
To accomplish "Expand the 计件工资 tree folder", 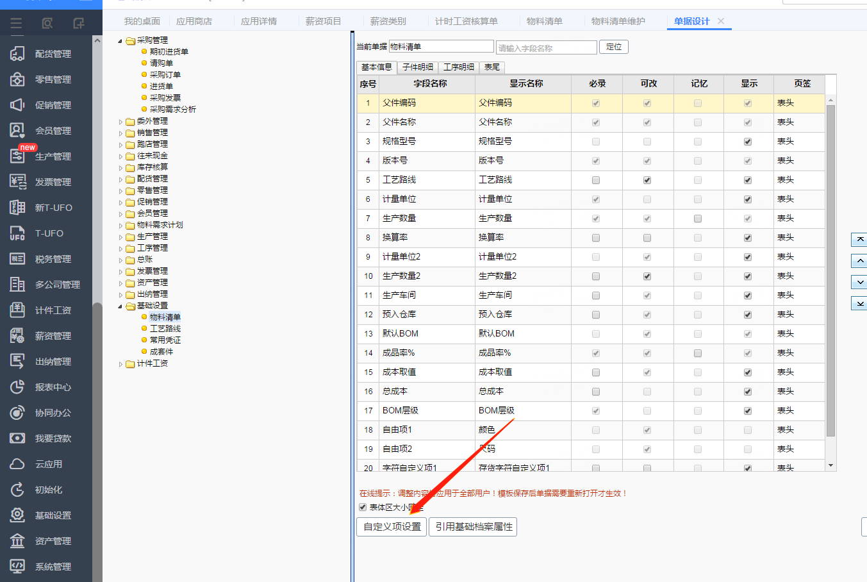I will pyautogui.click(x=120, y=363).
